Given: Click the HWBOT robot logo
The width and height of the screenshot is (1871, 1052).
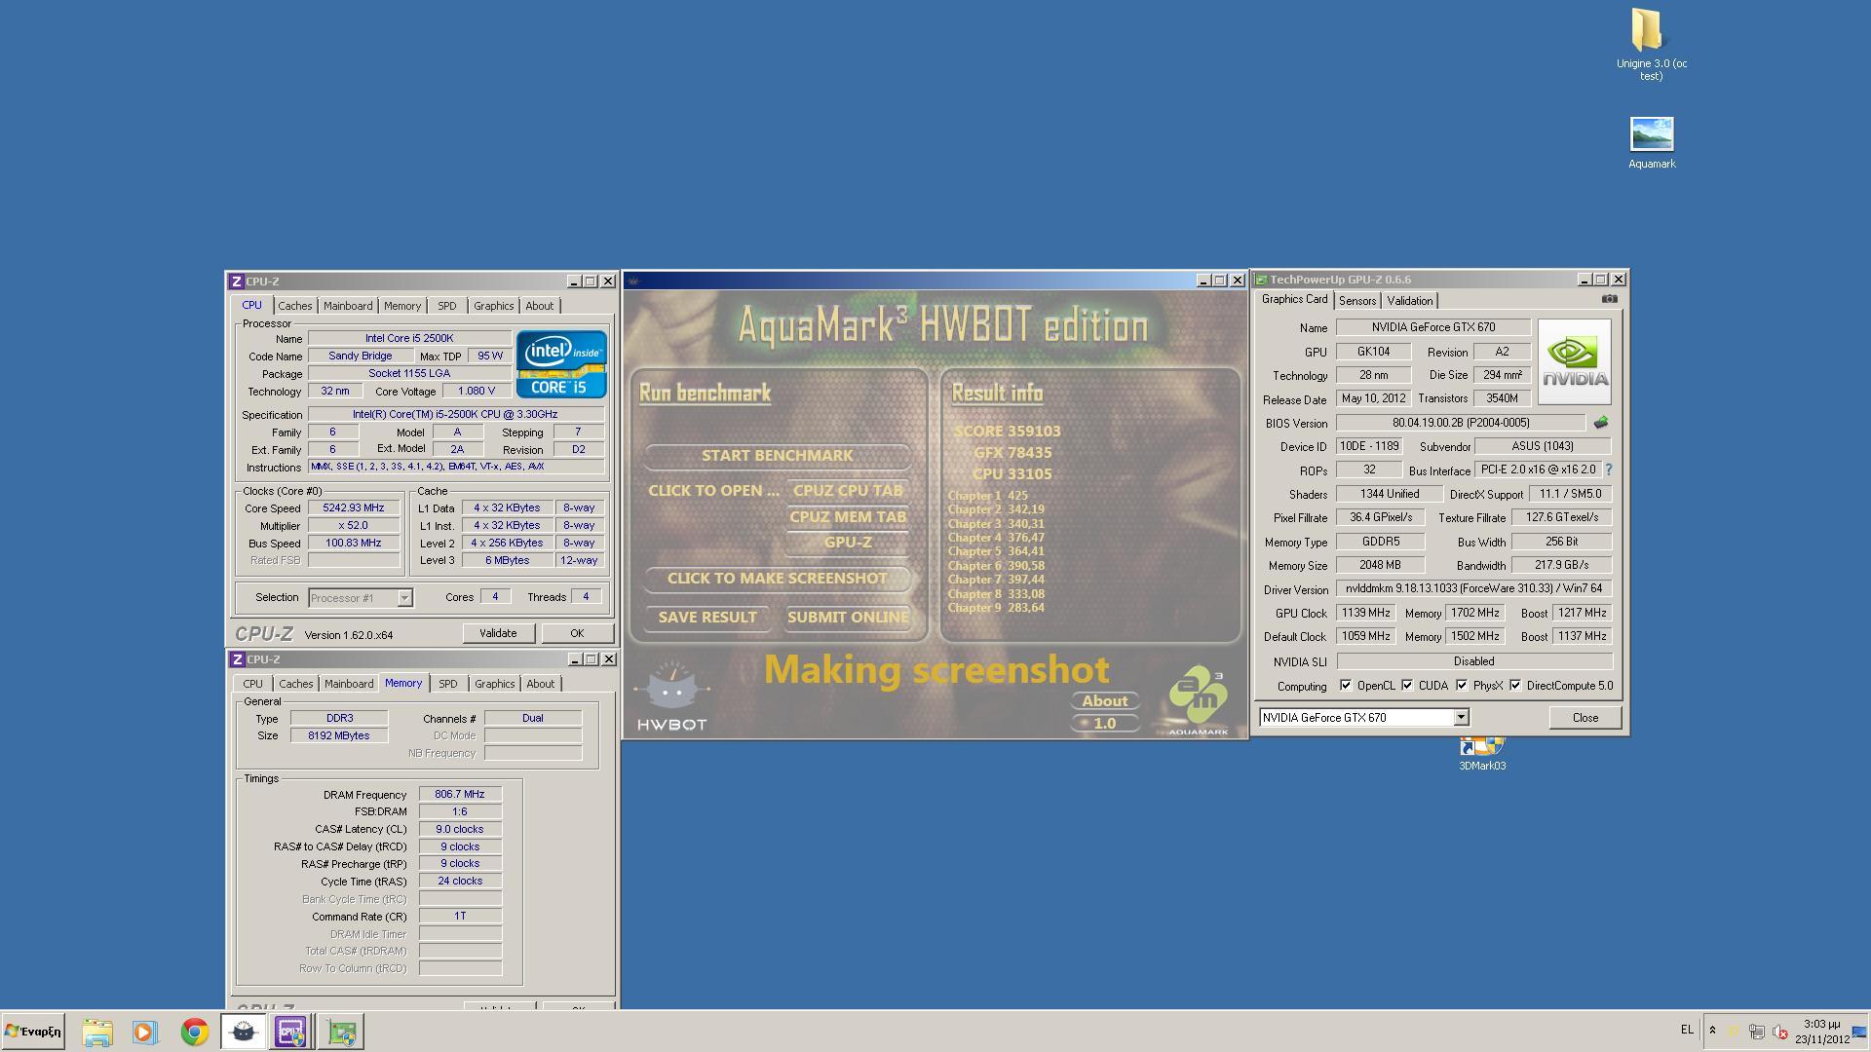Looking at the screenshot, I should [x=671, y=695].
